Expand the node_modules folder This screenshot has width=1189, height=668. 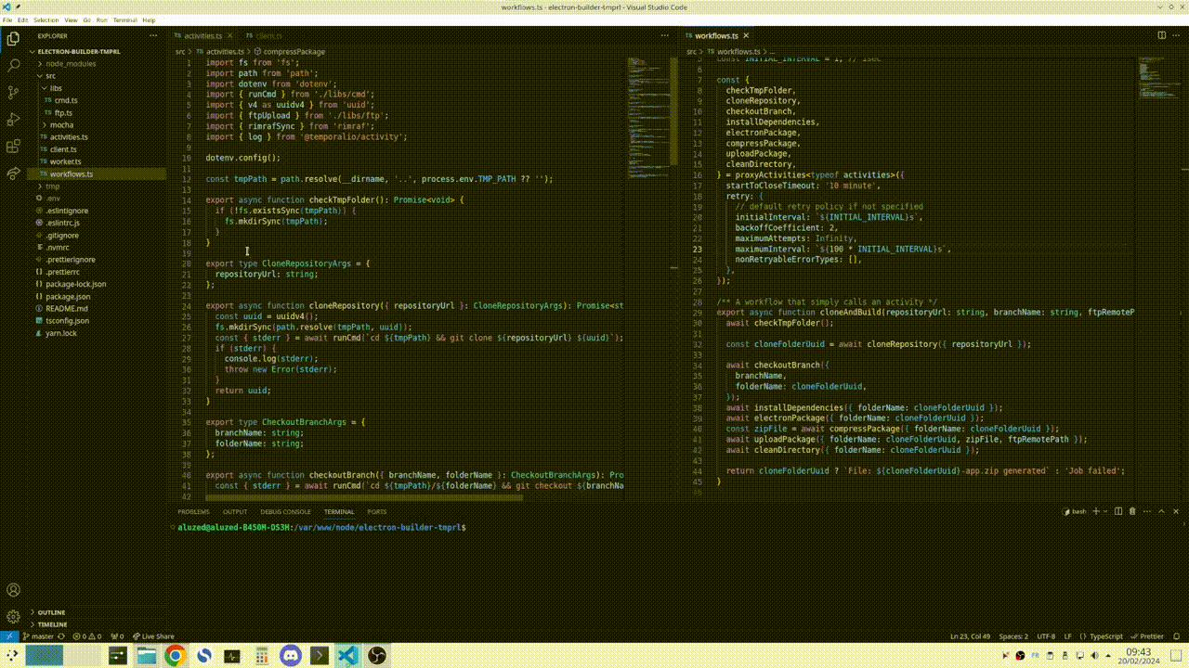click(71, 64)
